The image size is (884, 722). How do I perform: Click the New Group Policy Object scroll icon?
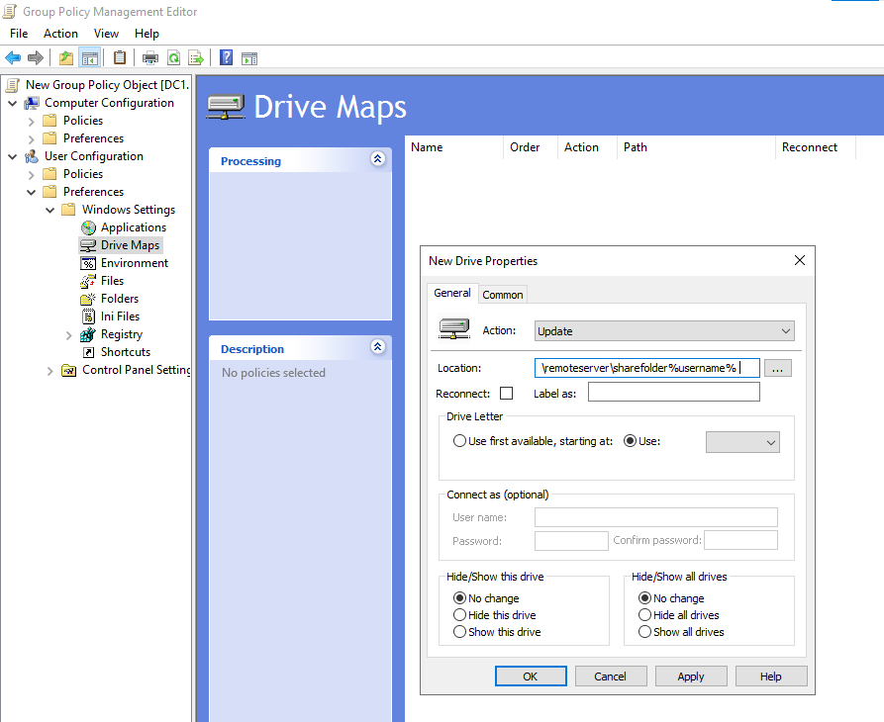tap(13, 85)
